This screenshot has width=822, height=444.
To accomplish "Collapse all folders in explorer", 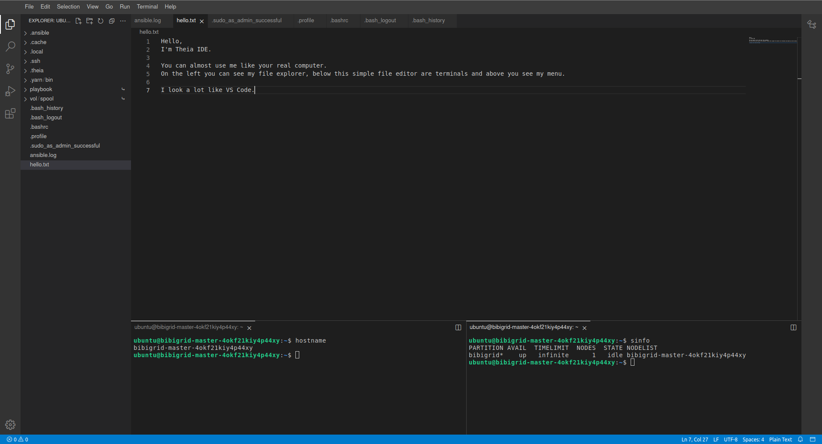I will (112, 21).
